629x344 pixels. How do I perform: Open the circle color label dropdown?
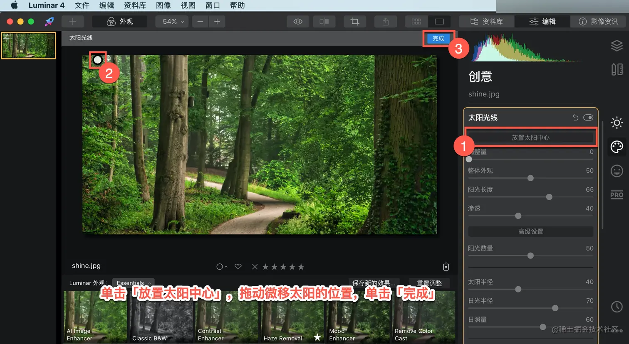(x=222, y=267)
